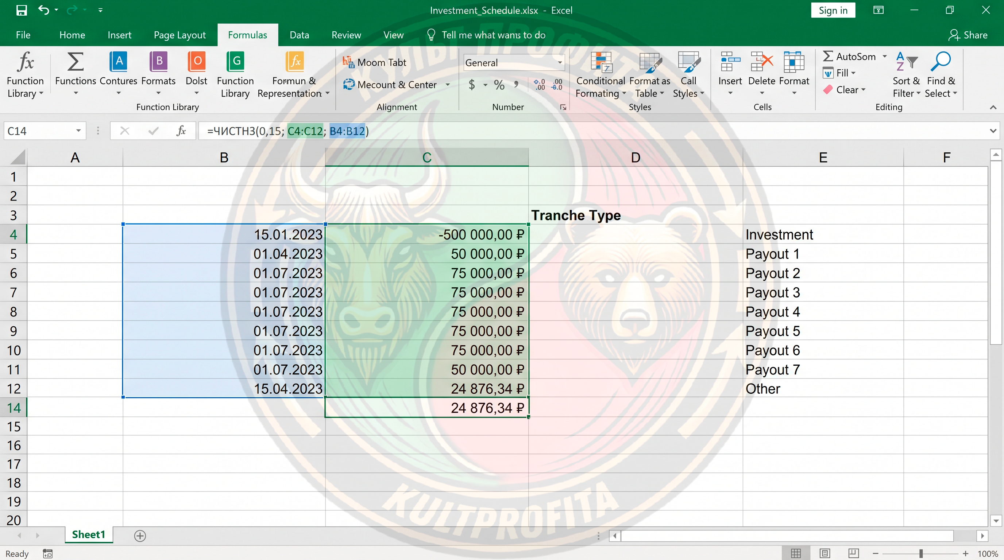Viewport: 1004px width, 560px height.
Task: Click the percent style icon
Action: (x=499, y=85)
